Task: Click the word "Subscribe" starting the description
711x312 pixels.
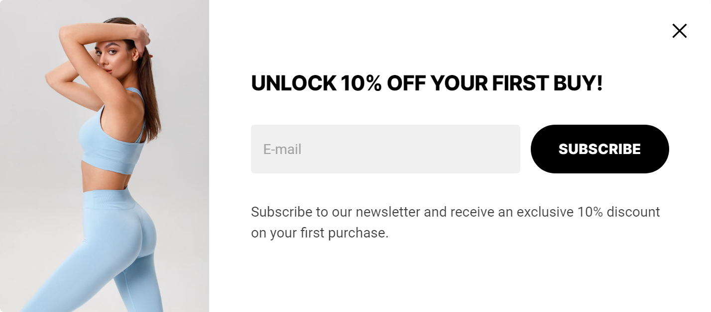Action: coord(281,212)
